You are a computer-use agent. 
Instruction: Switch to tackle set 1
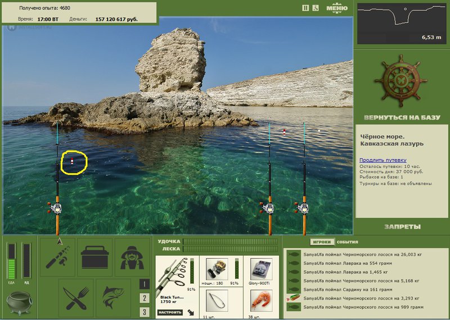145,284
